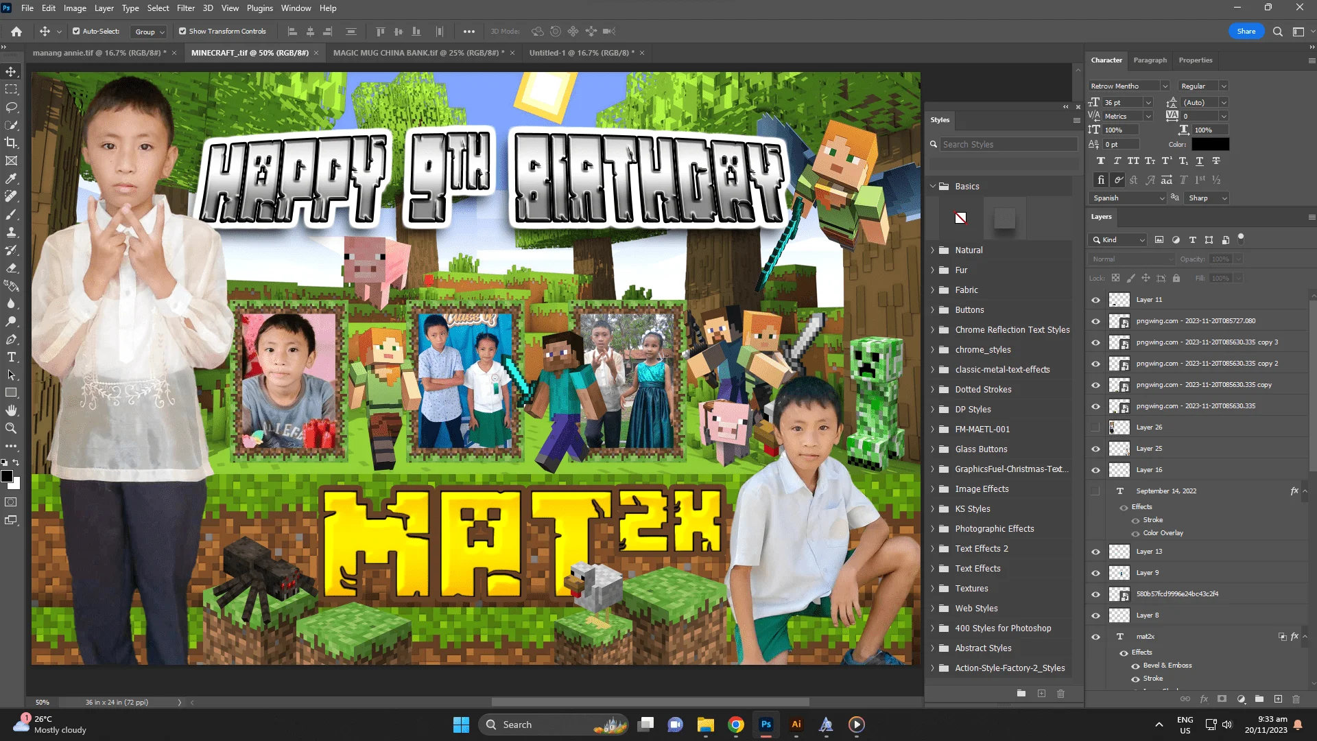The image size is (1317, 741).
Task: Click the foreground color swatch
Action: pos(7,476)
